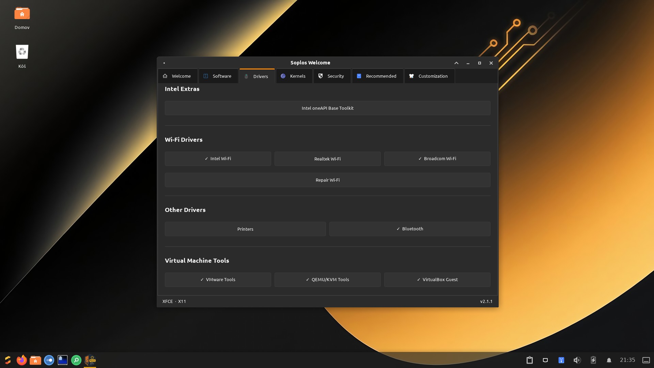Screen dimensions: 654x368
Task: Click the 'Soplos Welcome' window title
Action: [310, 63]
